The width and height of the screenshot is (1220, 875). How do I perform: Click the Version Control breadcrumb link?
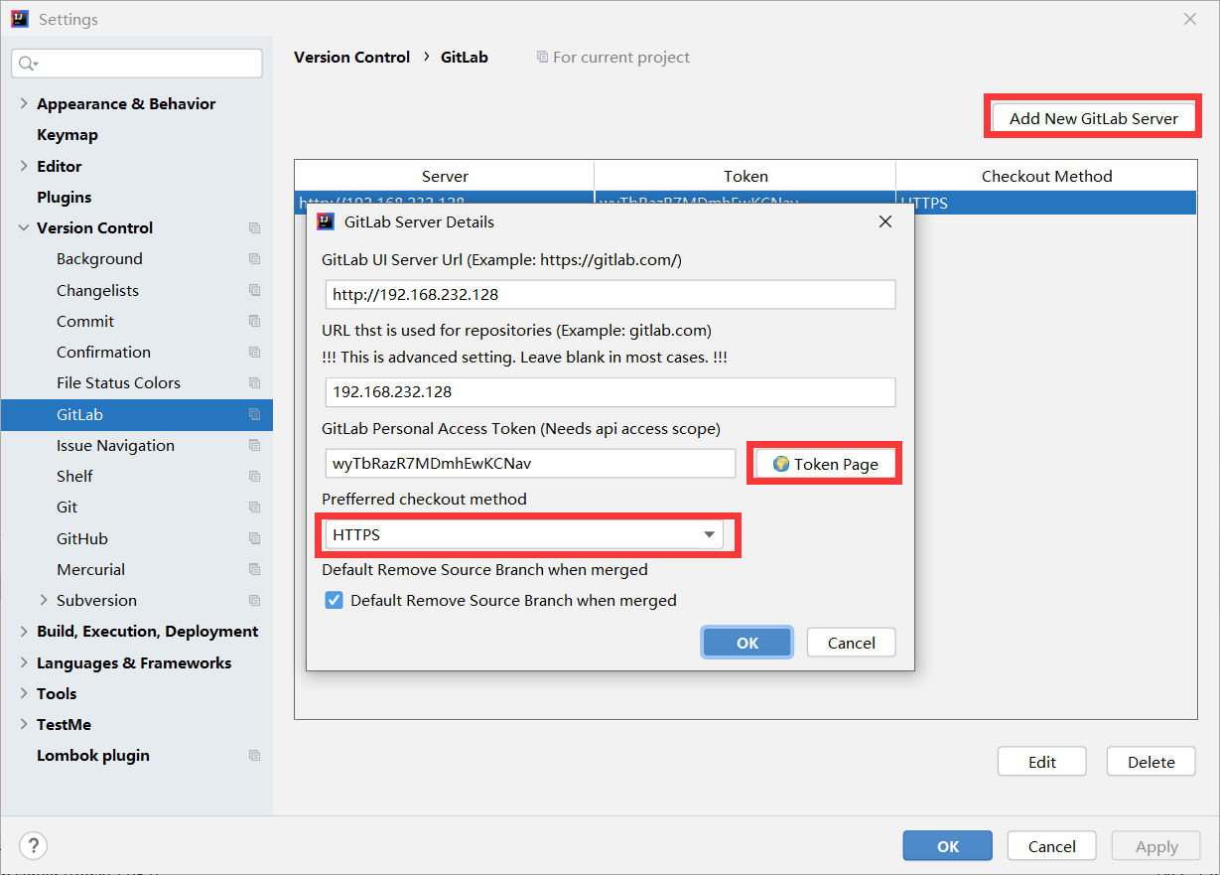[351, 58]
